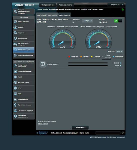Open the firmware version link 3.0.0.6.102
Screen dimensions: 137x150
pos(95,9)
